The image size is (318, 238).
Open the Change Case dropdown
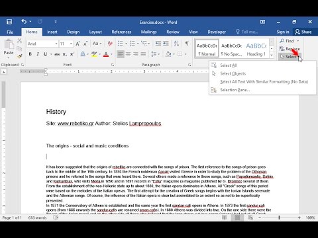[97, 44]
